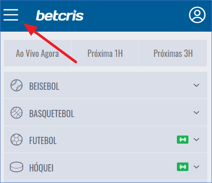
Task: Open the FUTEBOL sport category
Action: [x=105, y=139]
